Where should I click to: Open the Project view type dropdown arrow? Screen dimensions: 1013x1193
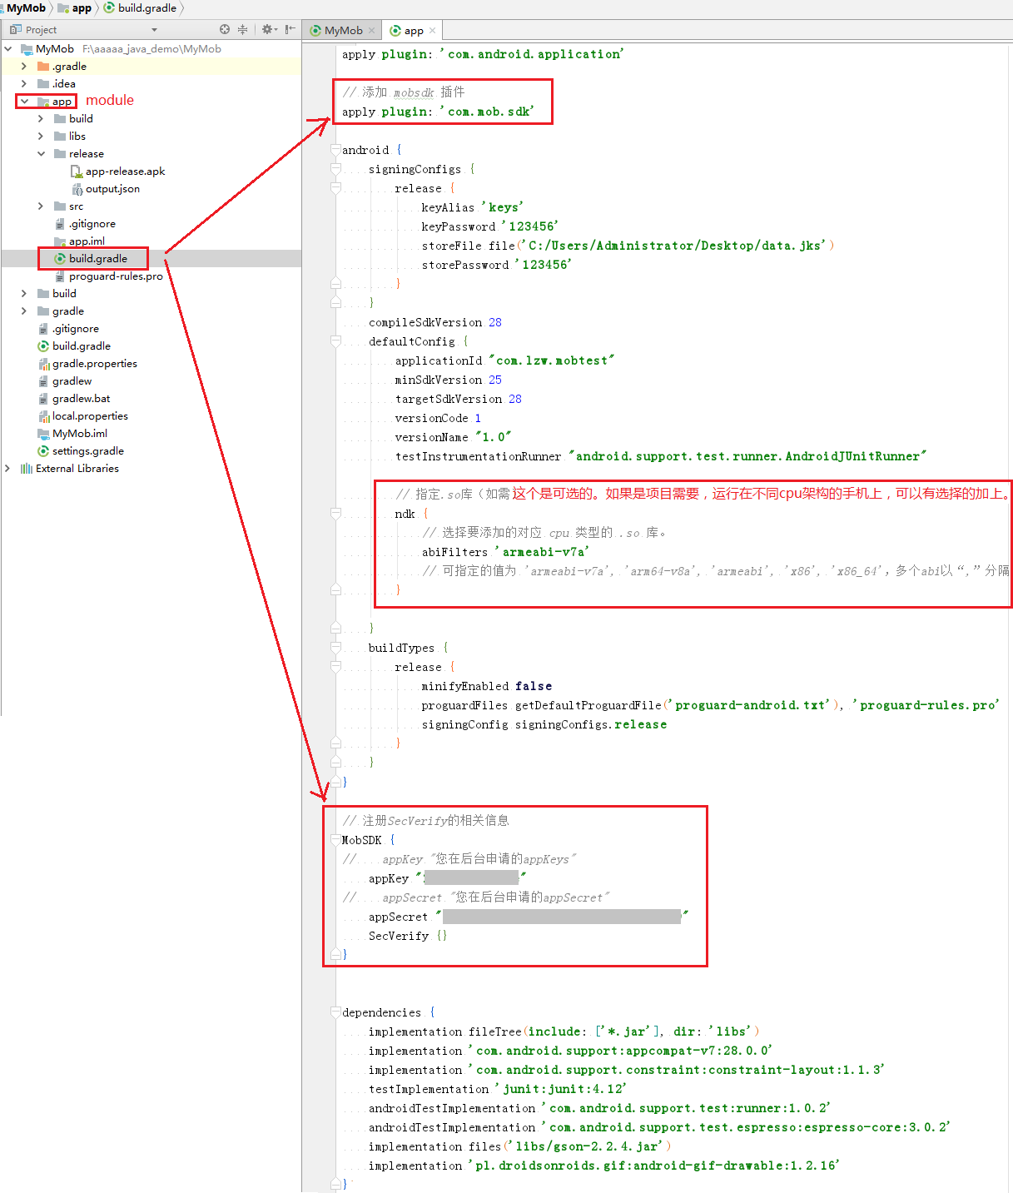154,30
